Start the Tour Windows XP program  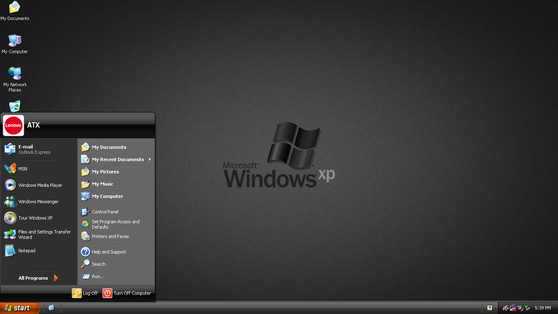click(x=39, y=218)
